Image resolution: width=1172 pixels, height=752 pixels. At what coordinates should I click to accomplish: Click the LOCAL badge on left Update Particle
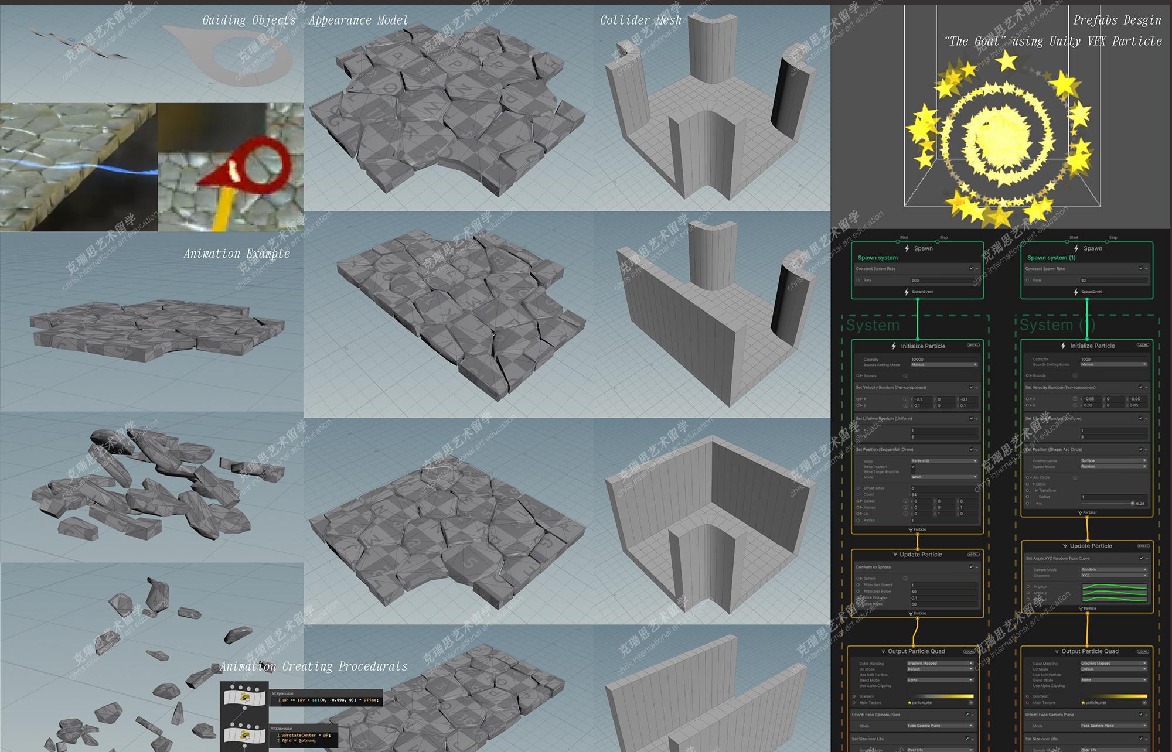click(973, 554)
